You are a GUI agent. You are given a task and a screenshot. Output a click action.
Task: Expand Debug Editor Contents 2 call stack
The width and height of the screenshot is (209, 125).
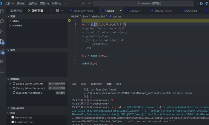pyautogui.click(x=10, y=88)
